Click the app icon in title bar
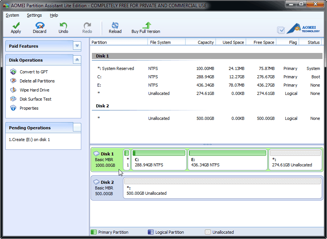The height and width of the screenshot is (239, 327). pyautogui.click(x=6, y=6)
